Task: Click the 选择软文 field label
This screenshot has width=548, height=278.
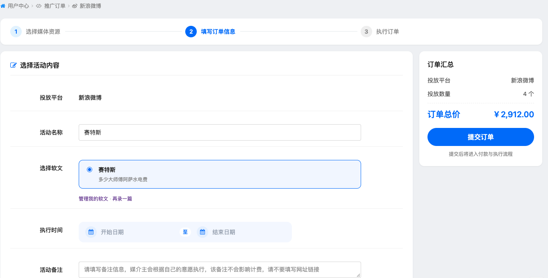Action: point(51,168)
